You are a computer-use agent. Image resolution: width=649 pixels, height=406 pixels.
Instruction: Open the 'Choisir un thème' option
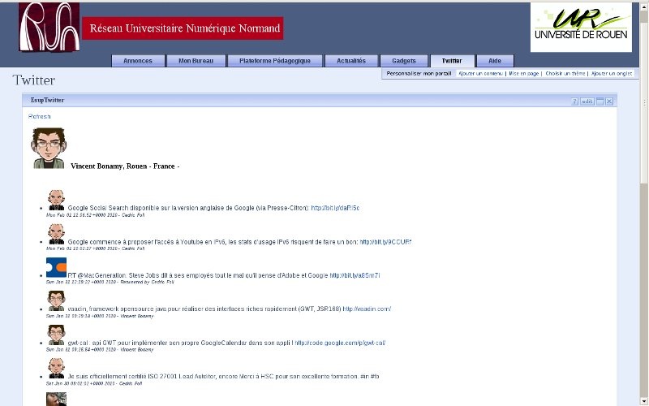(565, 74)
